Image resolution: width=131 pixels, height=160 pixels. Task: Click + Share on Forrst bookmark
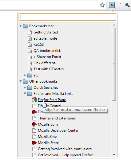click(47, 57)
